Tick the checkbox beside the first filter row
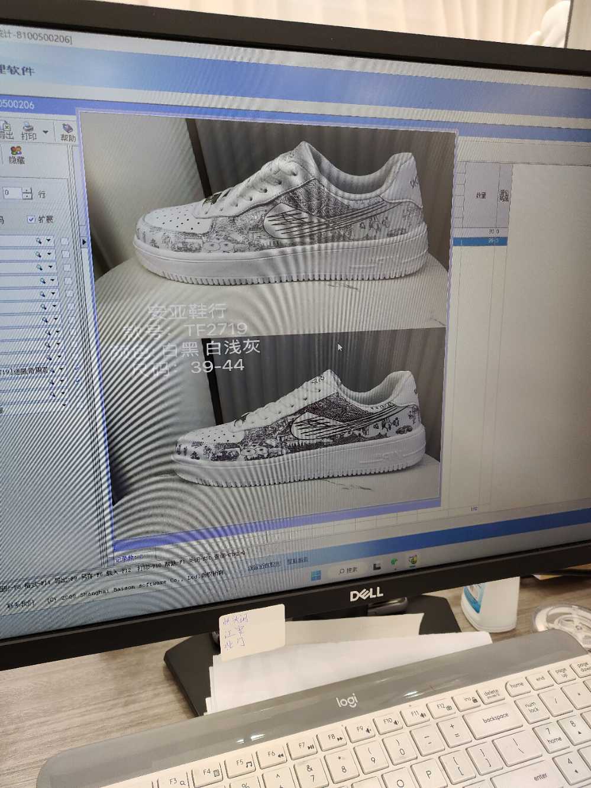This screenshot has width=591, height=788. pos(66,241)
